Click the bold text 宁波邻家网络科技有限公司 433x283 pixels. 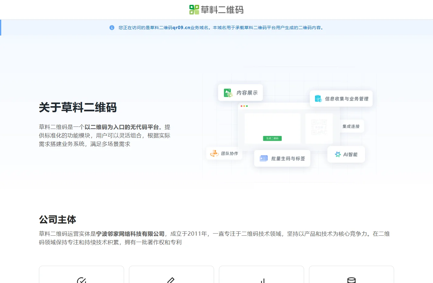pyautogui.click(x=130, y=234)
